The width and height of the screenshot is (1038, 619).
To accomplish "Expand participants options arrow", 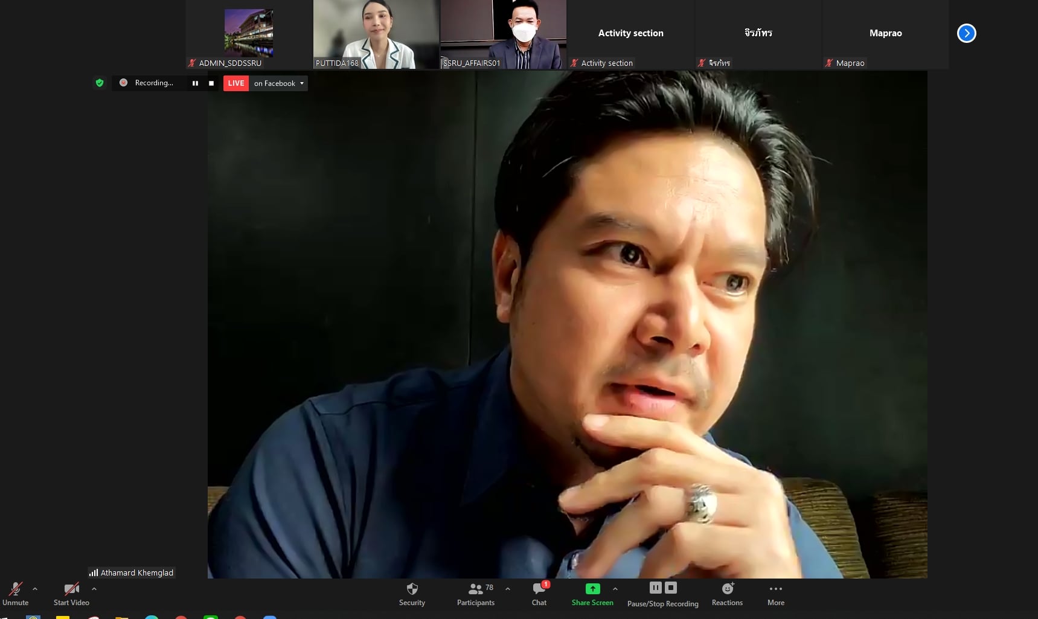I will [x=507, y=589].
